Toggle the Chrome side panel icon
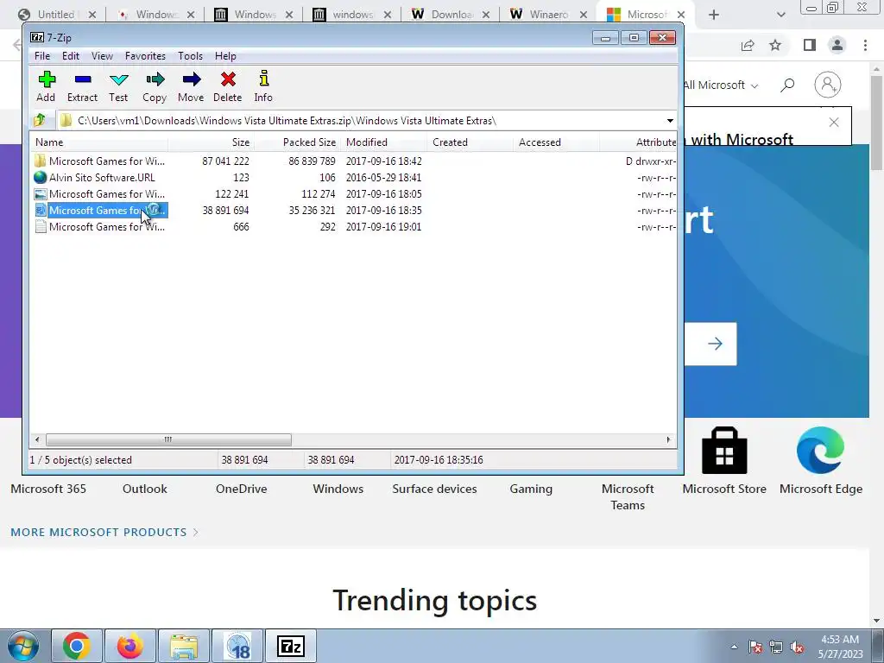The height and width of the screenshot is (663, 884). pyautogui.click(x=810, y=45)
